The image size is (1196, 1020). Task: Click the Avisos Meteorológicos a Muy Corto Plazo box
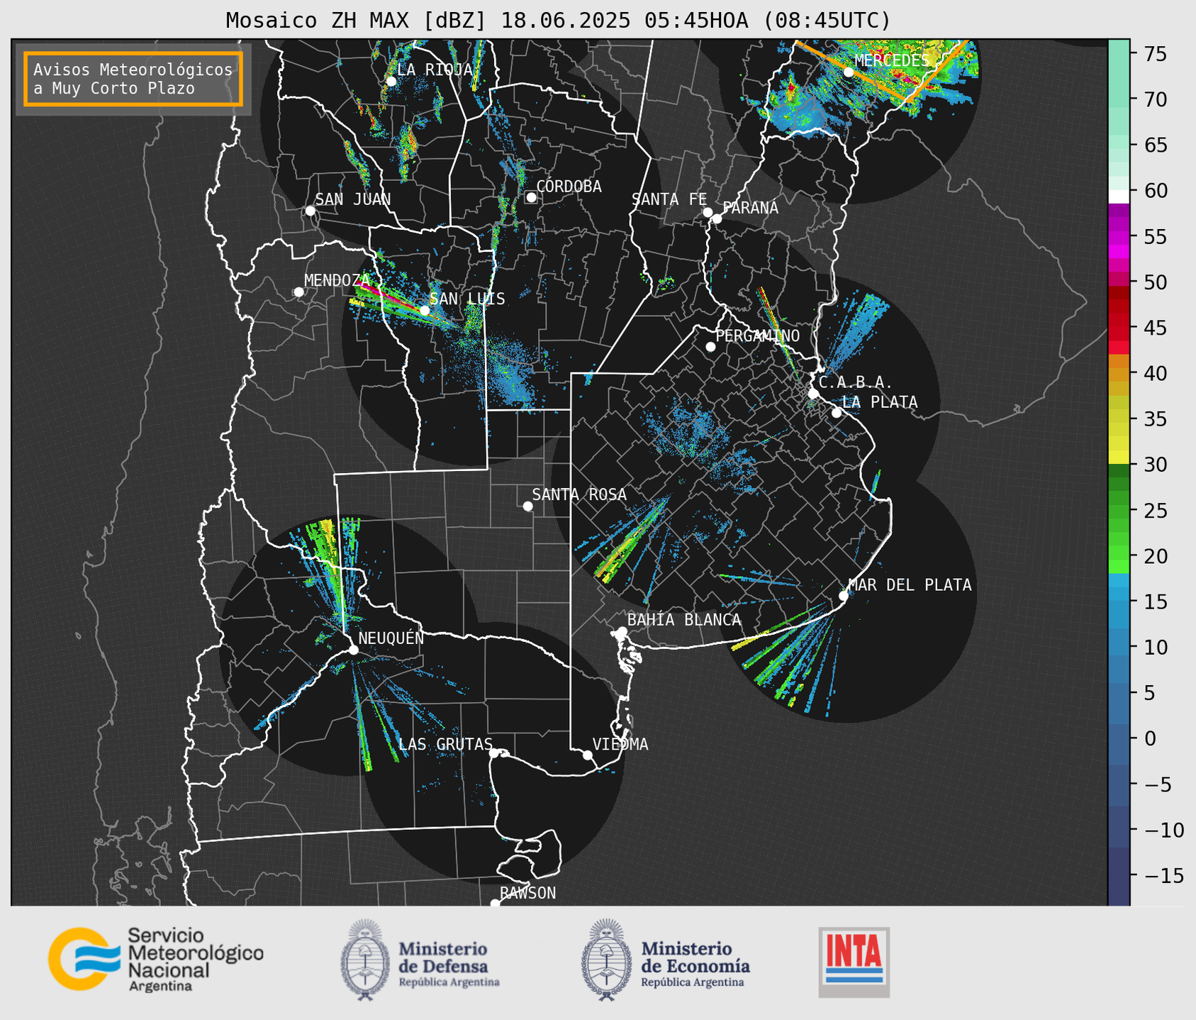[x=133, y=79]
